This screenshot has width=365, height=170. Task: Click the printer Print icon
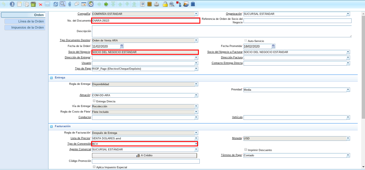(x=157, y=4)
